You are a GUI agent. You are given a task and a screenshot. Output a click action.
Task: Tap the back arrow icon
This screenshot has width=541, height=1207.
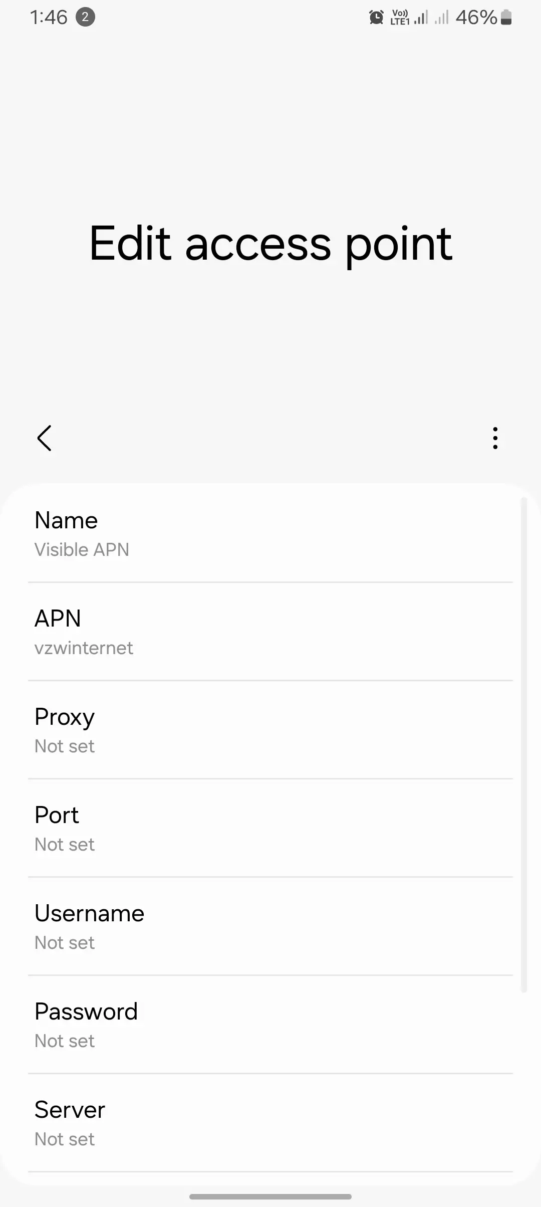coord(45,438)
